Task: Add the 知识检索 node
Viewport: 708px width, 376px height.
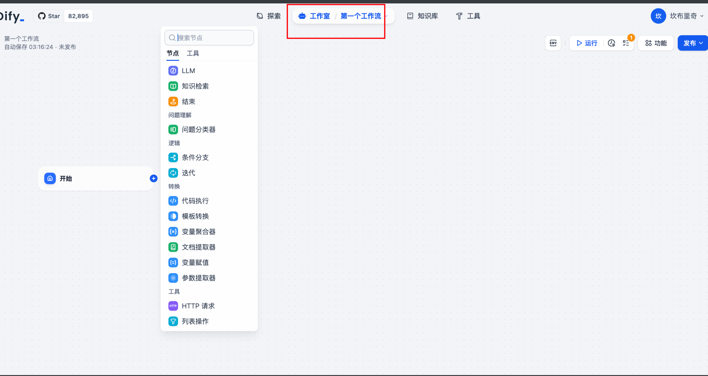Action: pyautogui.click(x=195, y=86)
